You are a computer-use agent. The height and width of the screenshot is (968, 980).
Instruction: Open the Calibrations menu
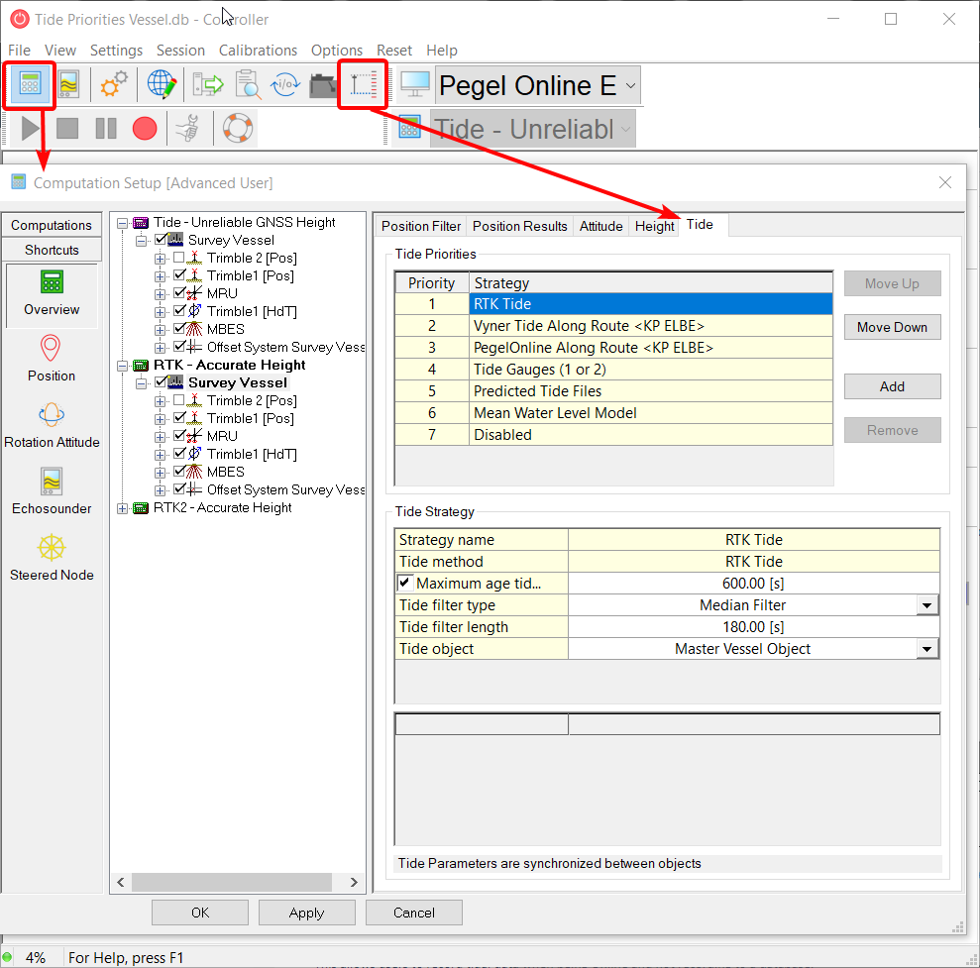(258, 51)
